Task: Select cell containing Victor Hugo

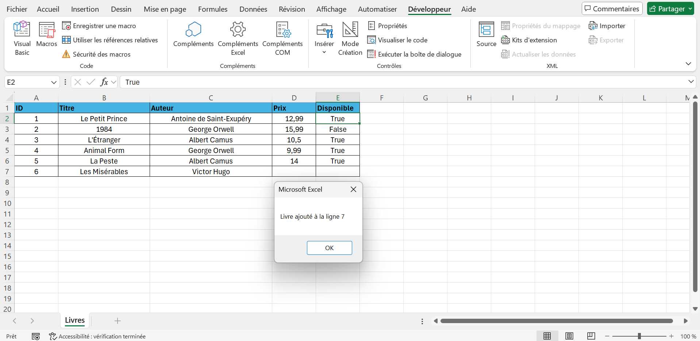Action: pos(211,172)
